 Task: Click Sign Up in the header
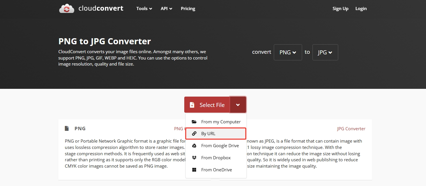[341, 9]
